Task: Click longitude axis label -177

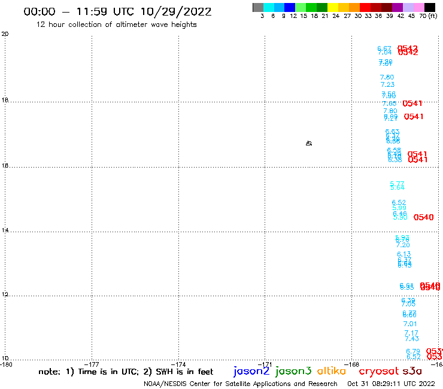Action: (92, 364)
